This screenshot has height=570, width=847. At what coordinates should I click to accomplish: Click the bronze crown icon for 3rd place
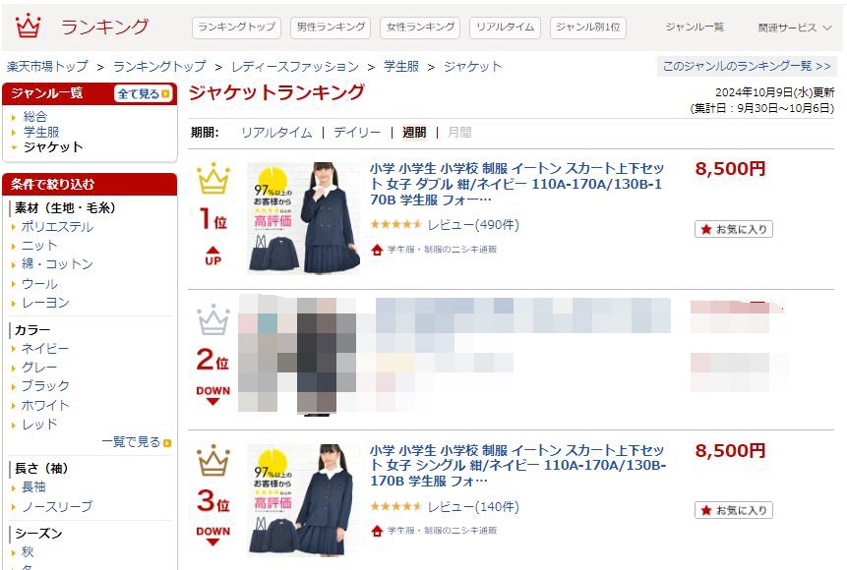213,461
